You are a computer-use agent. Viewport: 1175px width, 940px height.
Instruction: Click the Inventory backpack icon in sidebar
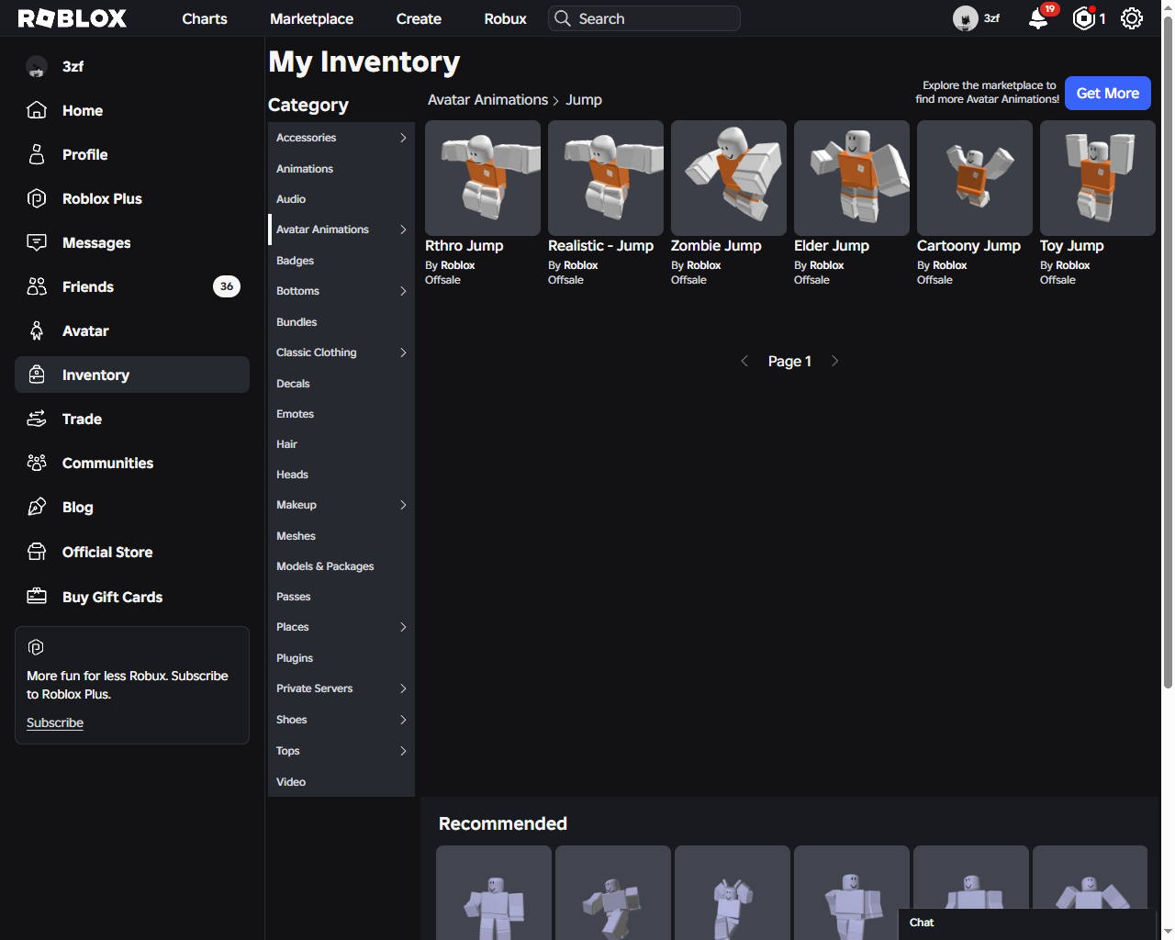pyautogui.click(x=37, y=375)
